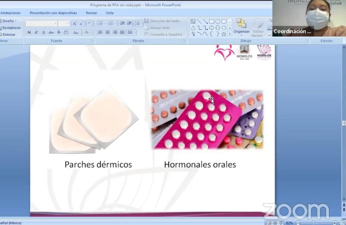Open the change case (Aa) menu
This screenshot has height=225, width=346.
pos(76,33)
